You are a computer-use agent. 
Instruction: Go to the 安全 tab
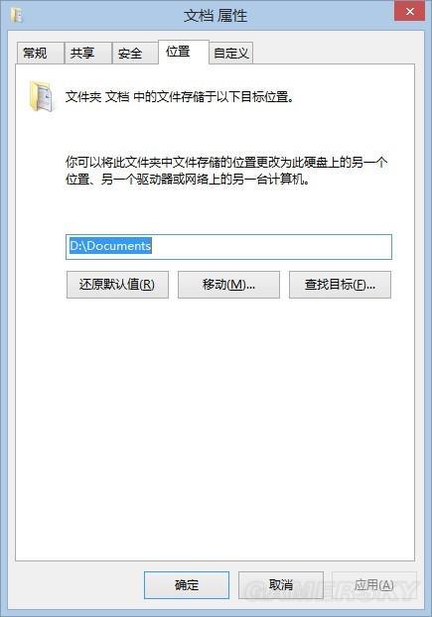click(x=135, y=54)
